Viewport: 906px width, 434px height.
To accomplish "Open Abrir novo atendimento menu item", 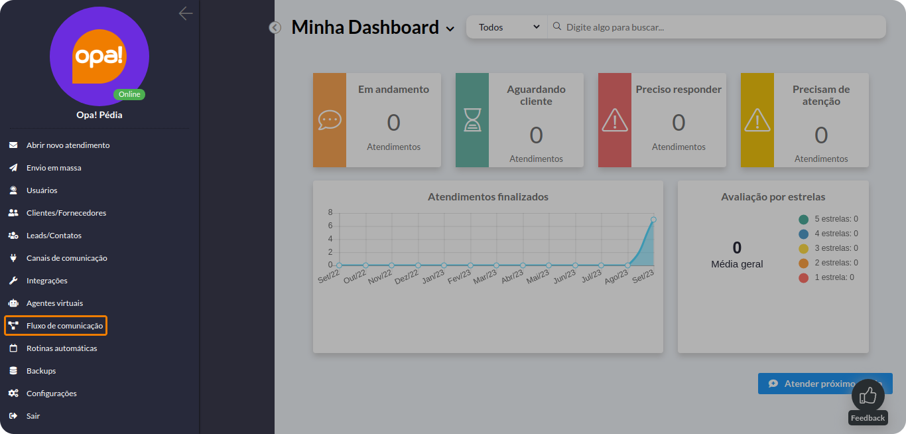I will pyautogui.click(x=68, y=145).
